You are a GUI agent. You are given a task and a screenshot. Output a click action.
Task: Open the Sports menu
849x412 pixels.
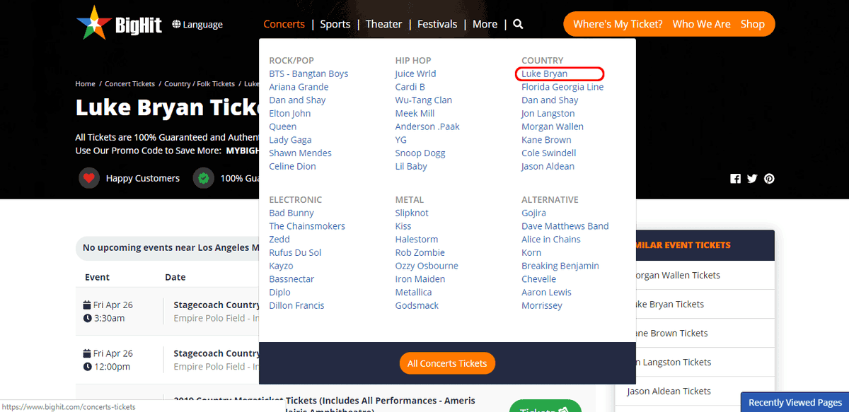pyautogui.click(x=335, y=24)
